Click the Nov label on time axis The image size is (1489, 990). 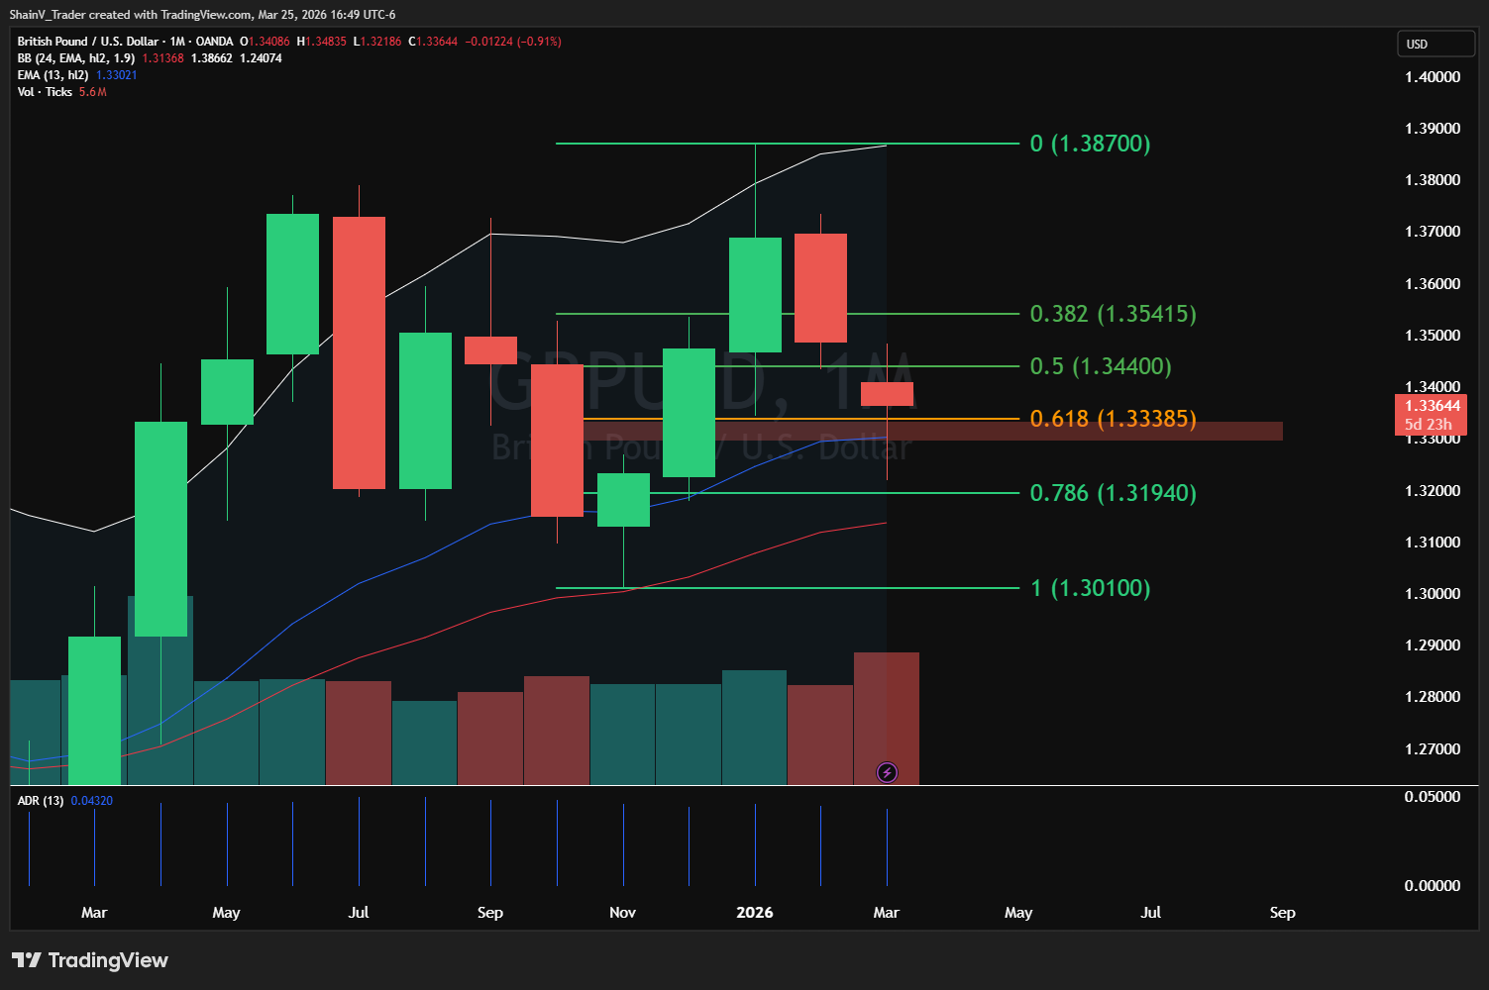pyautogui.click(x=622, y=913)
